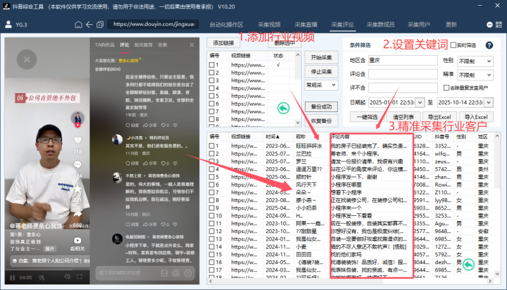Check result row 10 H.. checkbox
The height and width of the screenshot is (290, 507).
[x=212, y=216]
